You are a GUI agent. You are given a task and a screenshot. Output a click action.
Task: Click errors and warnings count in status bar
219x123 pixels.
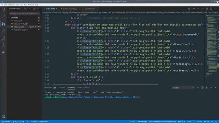coord(18,122)
